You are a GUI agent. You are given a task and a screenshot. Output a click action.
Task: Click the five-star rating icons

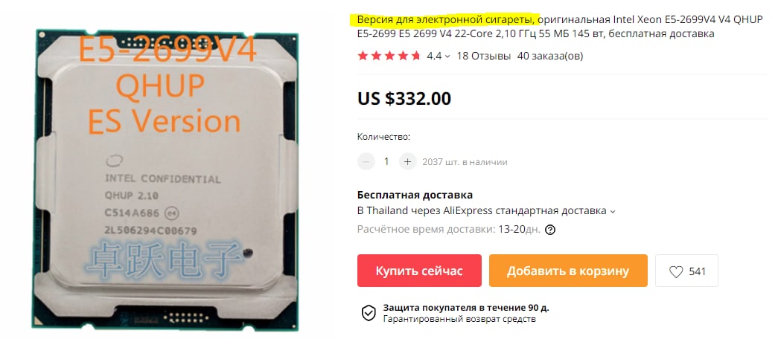coord(389,56)
